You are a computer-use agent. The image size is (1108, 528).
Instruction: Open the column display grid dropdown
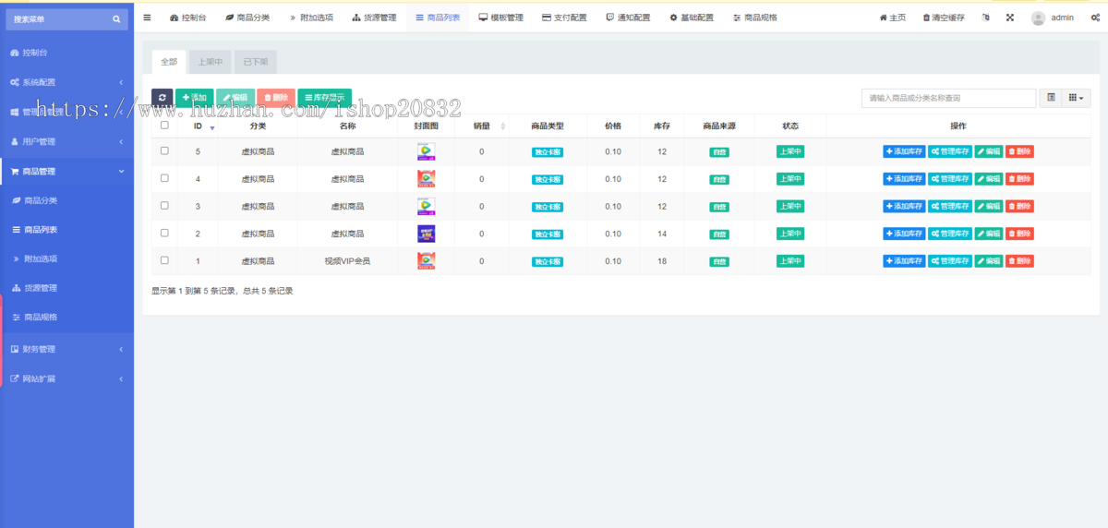pyautogui.click(x=1076, y=98)
